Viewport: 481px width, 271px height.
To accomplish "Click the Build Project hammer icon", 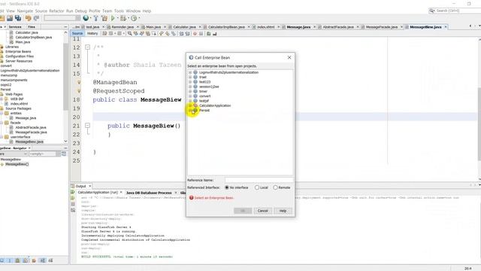I will pyautogui.click(x=95, y=18).
